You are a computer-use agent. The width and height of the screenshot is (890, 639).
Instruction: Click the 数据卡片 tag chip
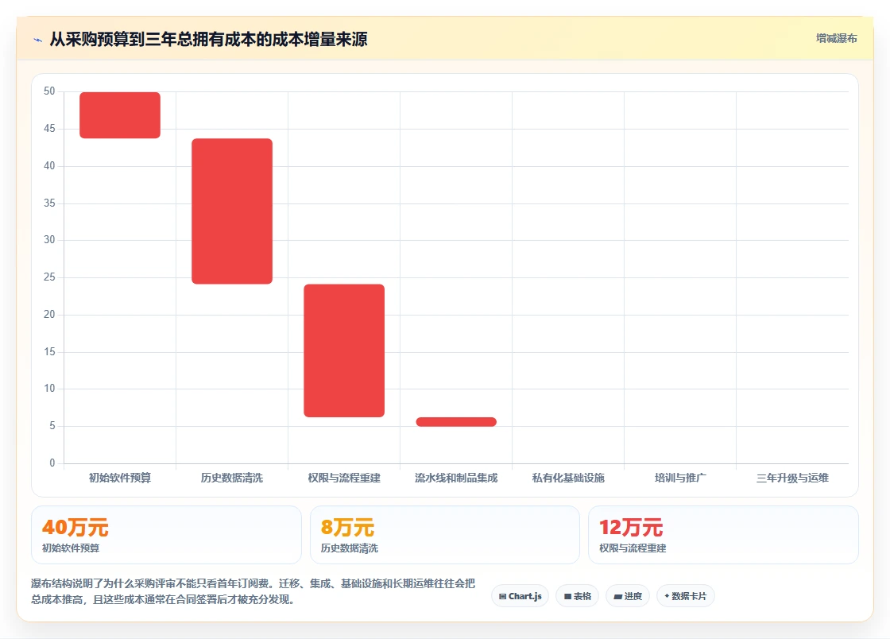click(x=686, y=596)
